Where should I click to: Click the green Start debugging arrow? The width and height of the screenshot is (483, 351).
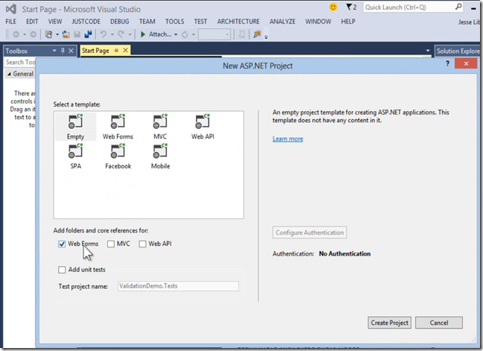click(x=142, y=34)
